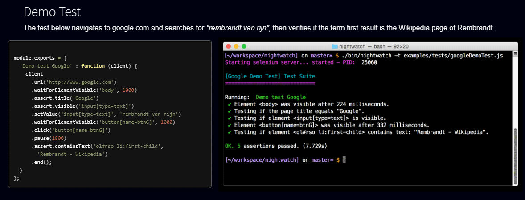Click the '[Google Demo Test] Test Suite' terminal heading
Image resolution: width=525 pixels, height=200 pixels.
[271, 76]
